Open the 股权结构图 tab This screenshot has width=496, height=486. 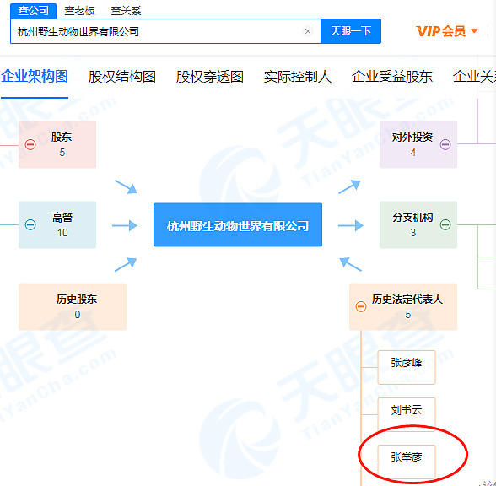click(x=122, y=77)
